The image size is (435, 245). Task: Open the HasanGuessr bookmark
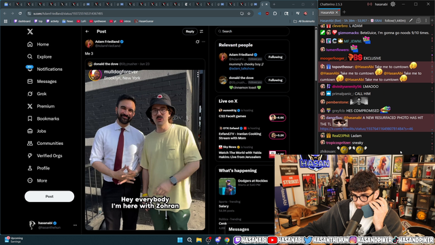tap(144, 21)
